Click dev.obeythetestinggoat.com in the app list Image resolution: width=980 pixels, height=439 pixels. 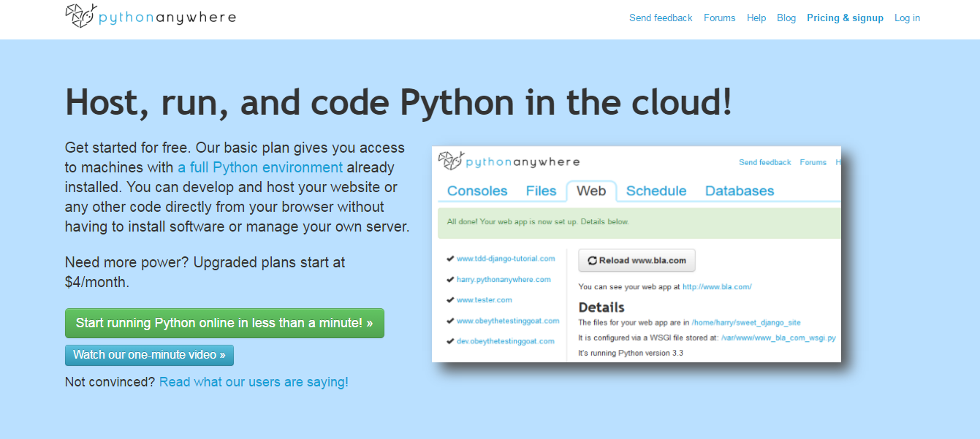(x=506, y=341)
